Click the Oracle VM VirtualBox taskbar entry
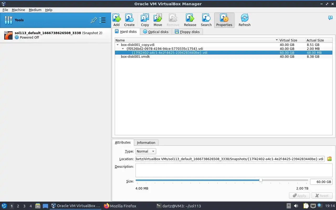Screen dimensions: 336x210 tap(76, 206)
